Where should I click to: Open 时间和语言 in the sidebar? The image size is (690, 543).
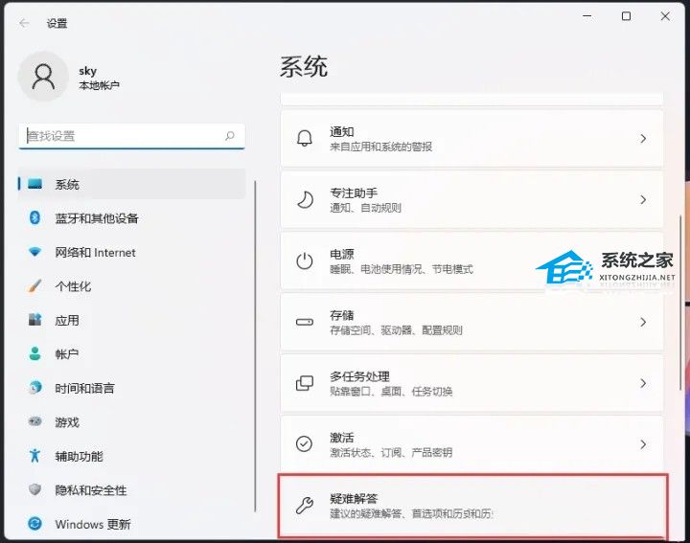[x=131, y=388]
